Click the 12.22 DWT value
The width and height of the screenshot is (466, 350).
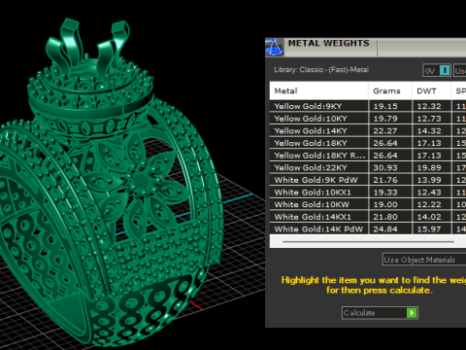[429, 205]
